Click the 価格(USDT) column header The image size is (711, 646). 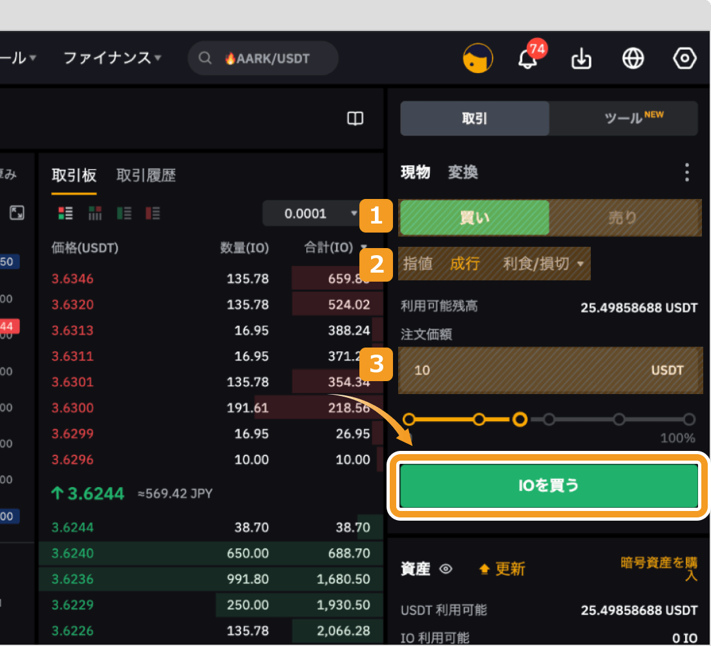tap(85, 247)
